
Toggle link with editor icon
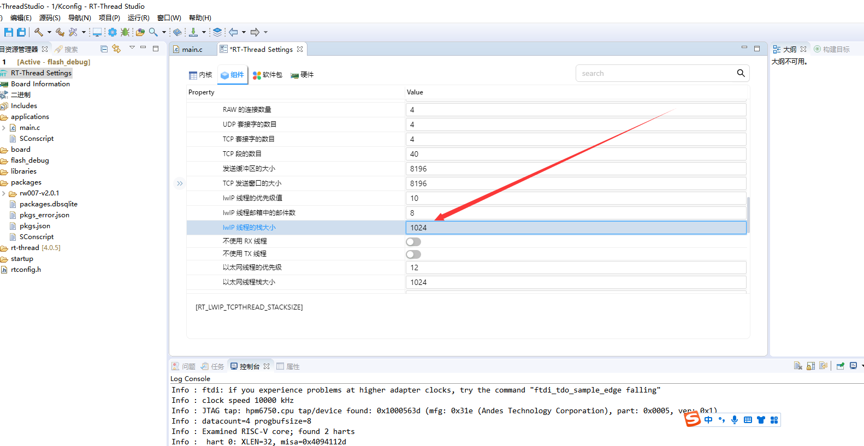tap(116, 49)
